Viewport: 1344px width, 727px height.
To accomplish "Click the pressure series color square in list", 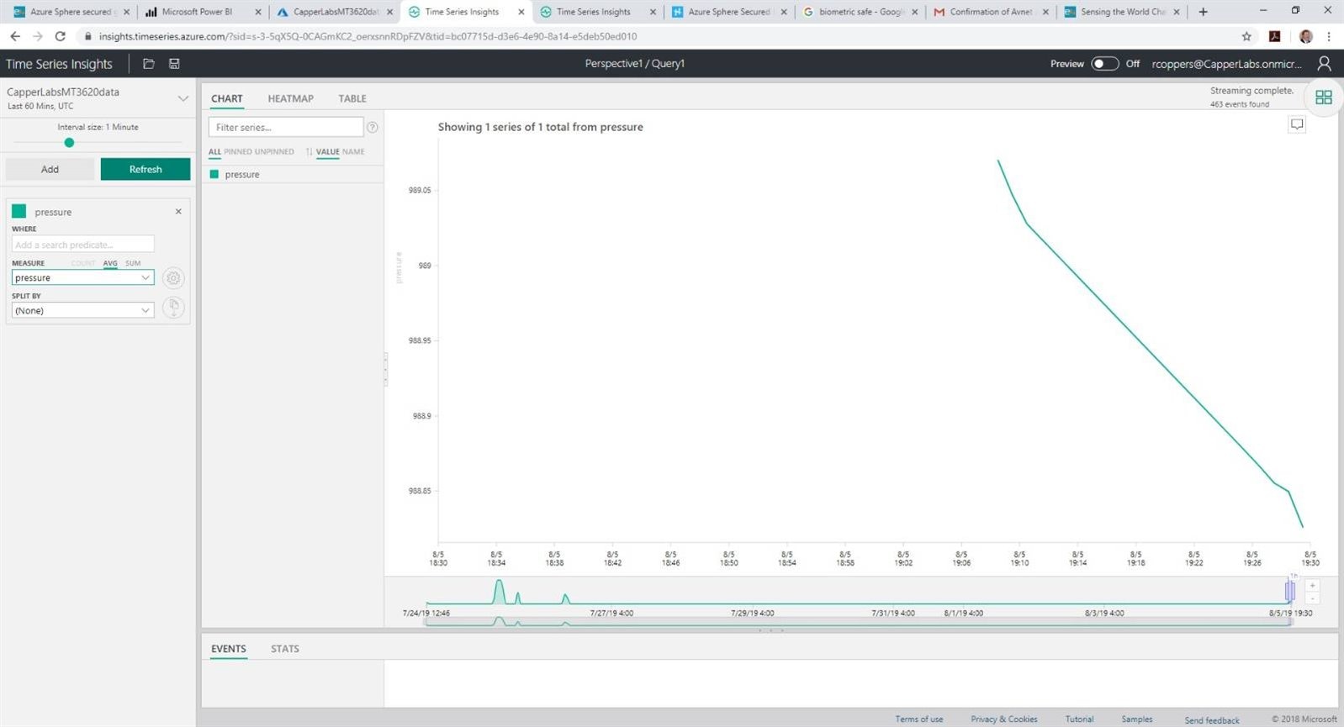I will [214, 175].
